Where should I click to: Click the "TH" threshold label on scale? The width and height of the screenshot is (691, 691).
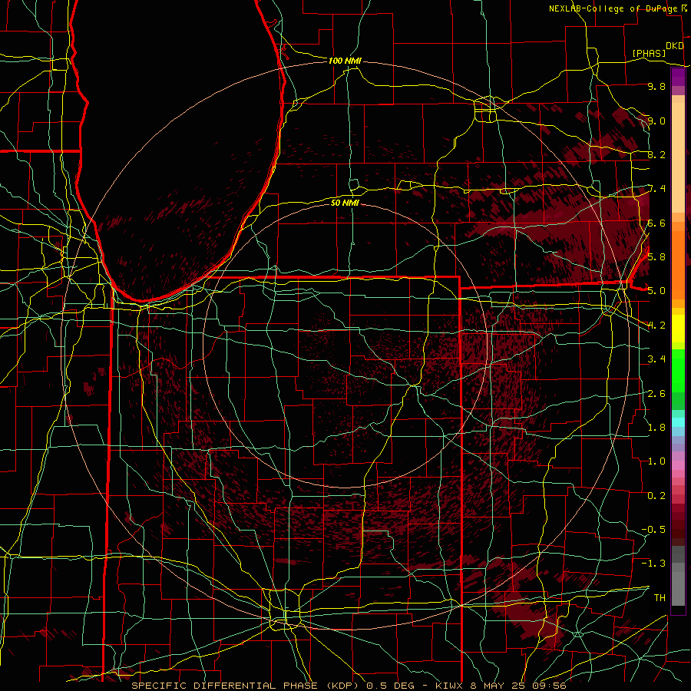point(660,598)
